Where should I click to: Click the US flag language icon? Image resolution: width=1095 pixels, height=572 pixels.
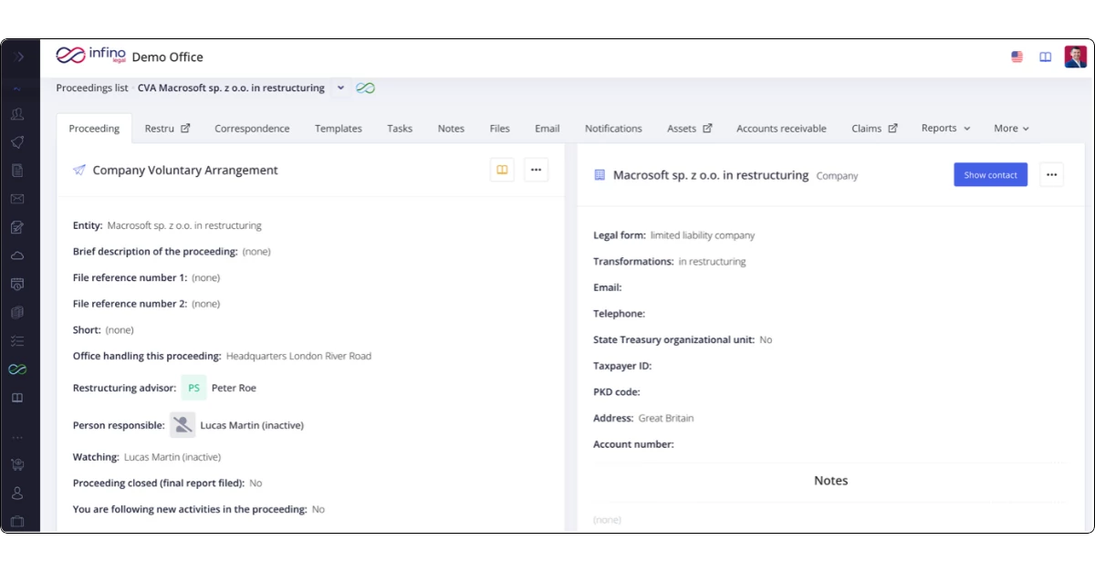click(x=1017, y=57)
